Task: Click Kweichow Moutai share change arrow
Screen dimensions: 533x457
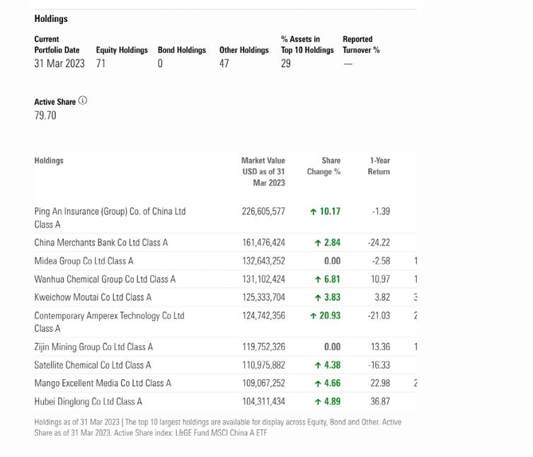Action: point(318,298)
